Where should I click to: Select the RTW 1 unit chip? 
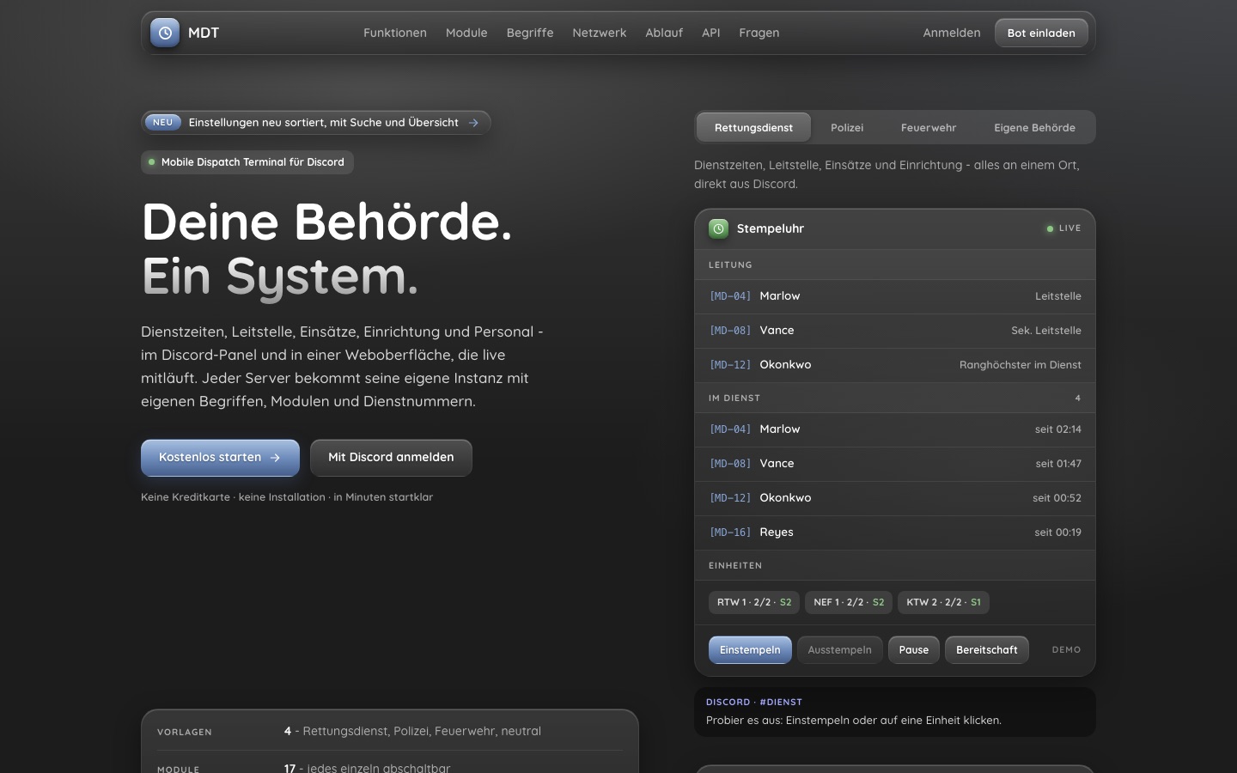click(x=754, y=602)
